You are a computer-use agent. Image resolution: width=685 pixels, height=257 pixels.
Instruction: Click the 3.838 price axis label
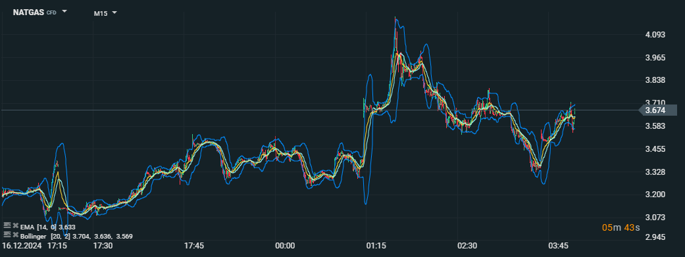[x=655, y=80]
